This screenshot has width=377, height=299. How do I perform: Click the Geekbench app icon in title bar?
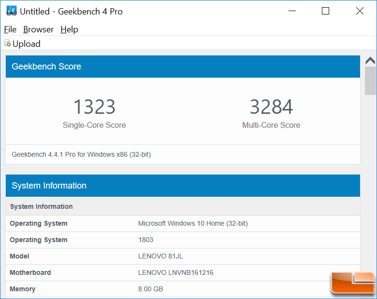[11, 11]
